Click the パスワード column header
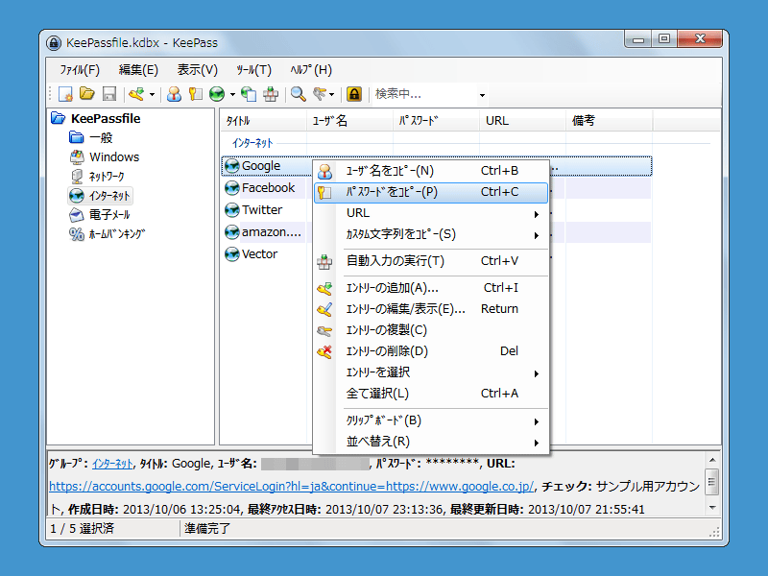The height and width of the screenshot is (576, 768). (x=436, y=121)
